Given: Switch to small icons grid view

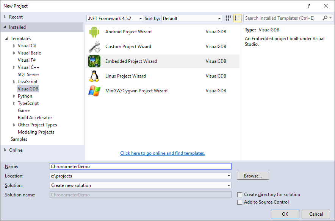Looking at the screenshot, I should coord(228,18).
